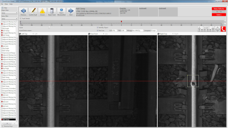The width and height of the screenshot is (228, 128).
Task: Click the Confirm Fault pencil icon
Action: (33, 12)
